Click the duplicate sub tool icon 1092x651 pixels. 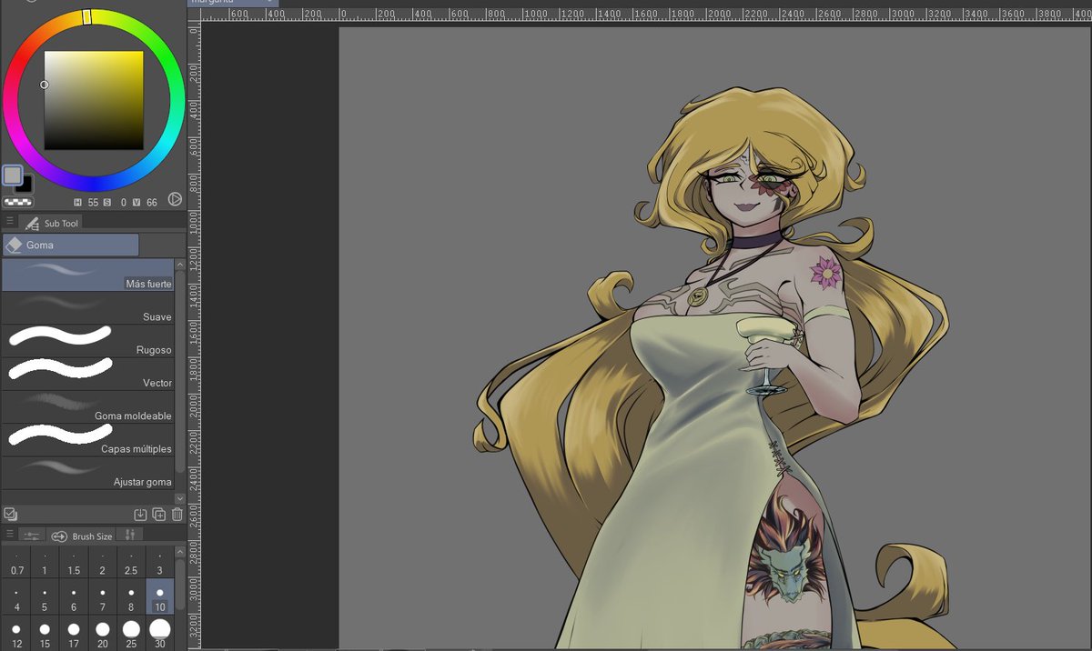point(158,515)
